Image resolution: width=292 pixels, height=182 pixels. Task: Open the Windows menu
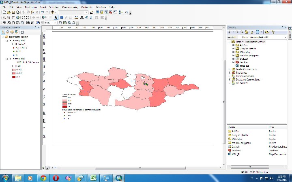101,7
